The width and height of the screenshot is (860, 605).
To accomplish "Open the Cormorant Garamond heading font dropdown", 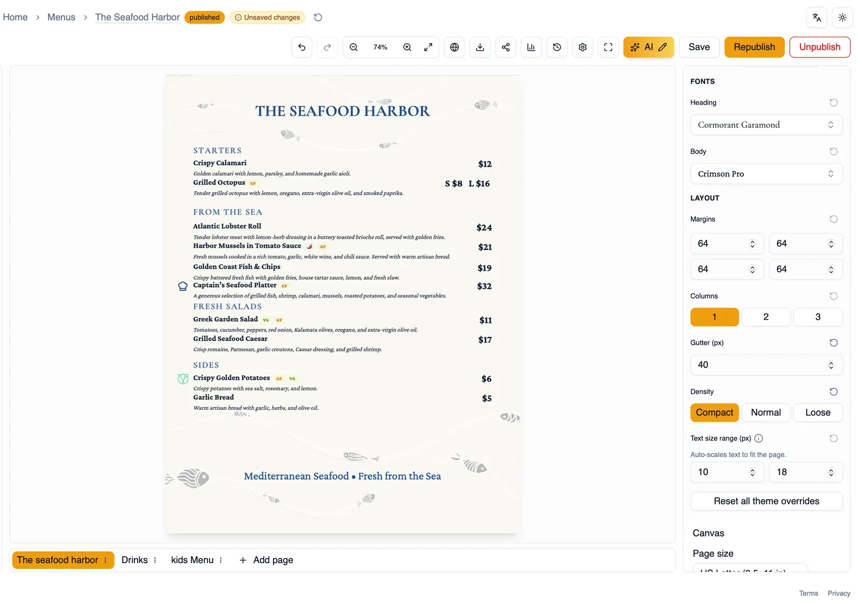I will point(766,125).
